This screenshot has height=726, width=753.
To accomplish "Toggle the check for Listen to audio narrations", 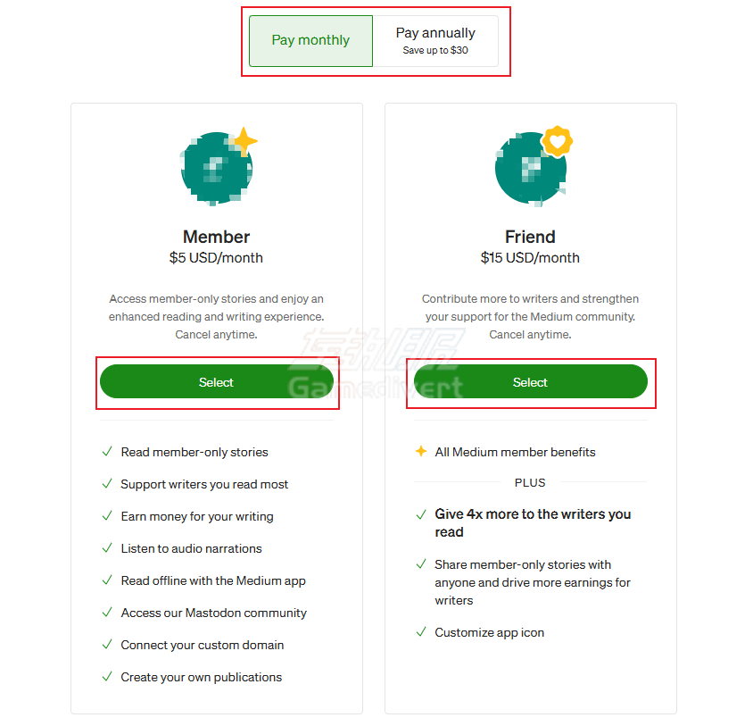I will (107, 548).
